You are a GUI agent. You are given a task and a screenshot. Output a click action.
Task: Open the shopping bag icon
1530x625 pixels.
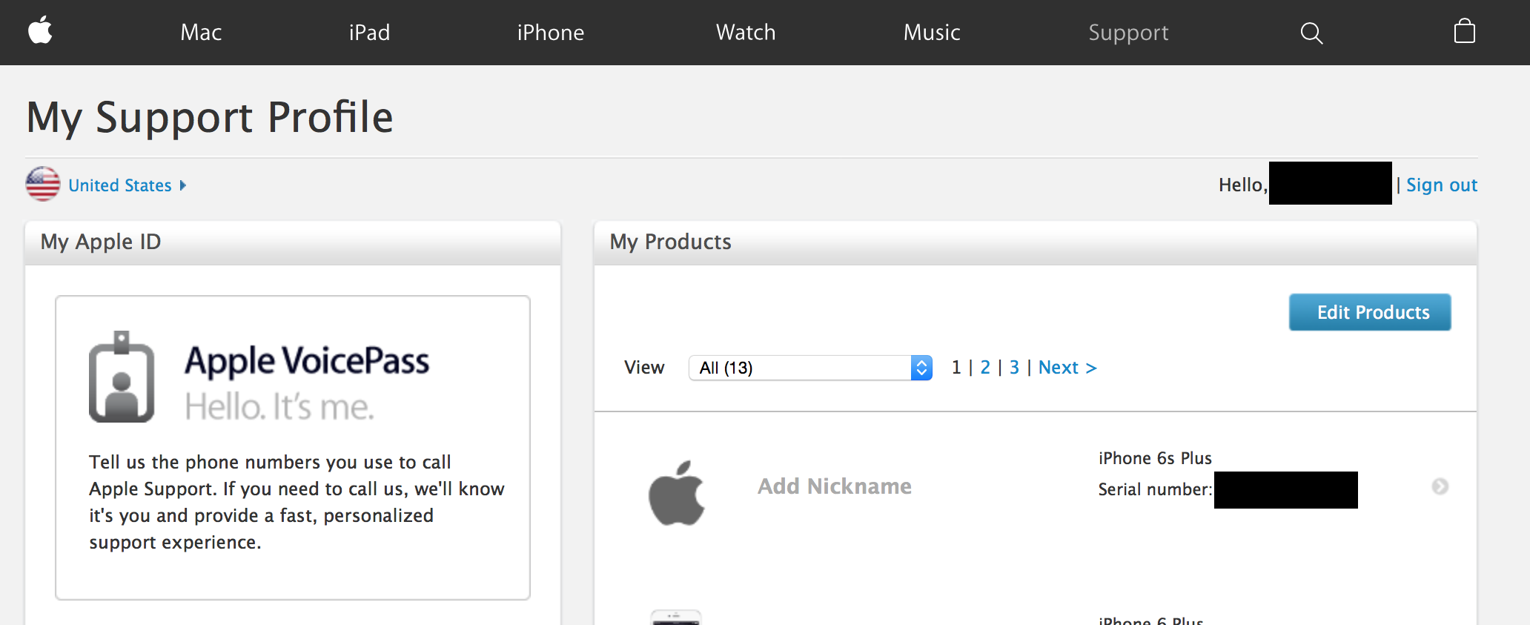click(1464, 31)
